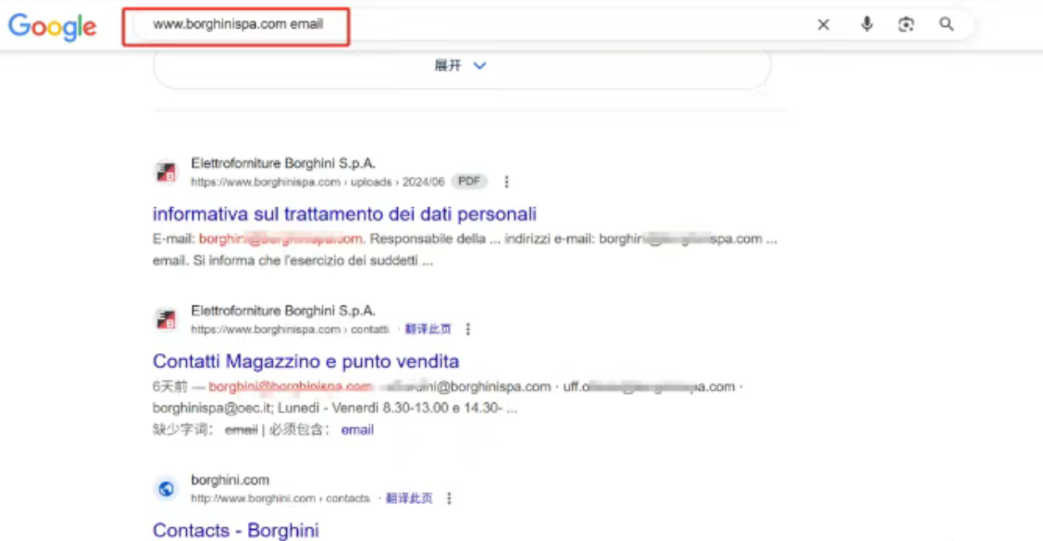Click the PDF badge on the first result
The height and width of the screenshot is (541, 1043).
[469, 182]
